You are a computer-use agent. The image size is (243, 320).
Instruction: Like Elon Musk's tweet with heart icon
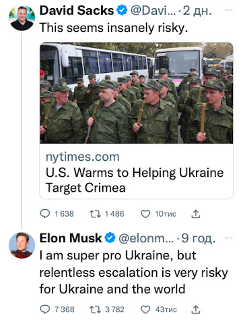145,309
